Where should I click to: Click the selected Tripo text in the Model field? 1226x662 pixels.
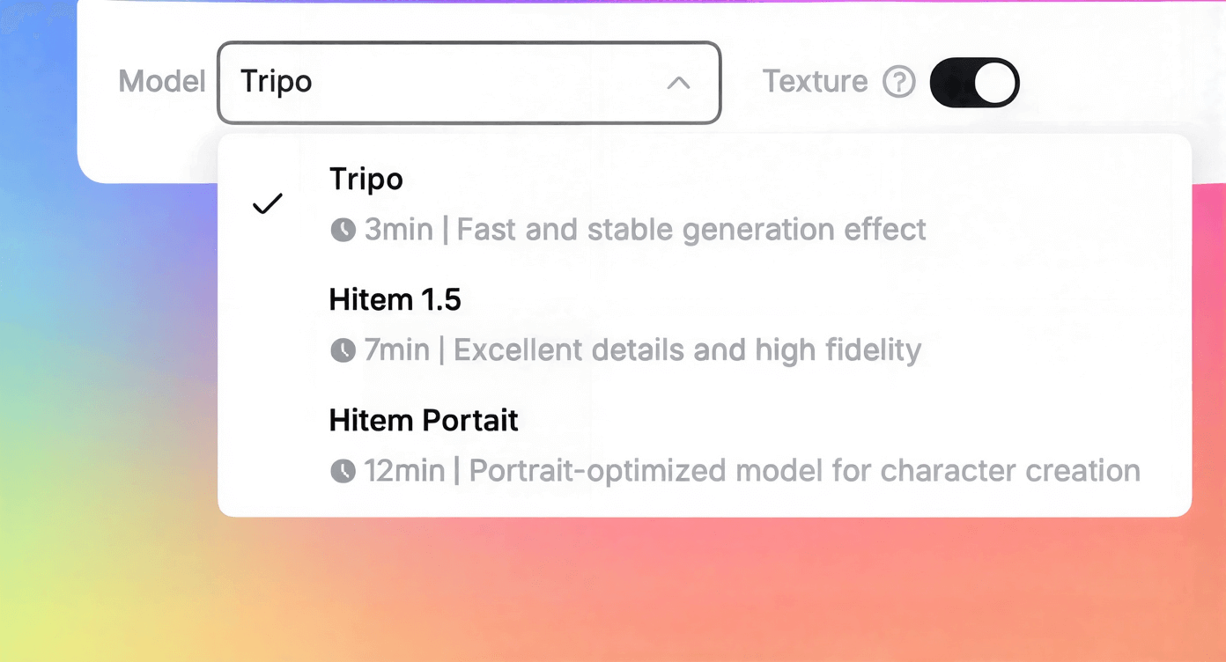pyautogui.click(x=277, y=82)
